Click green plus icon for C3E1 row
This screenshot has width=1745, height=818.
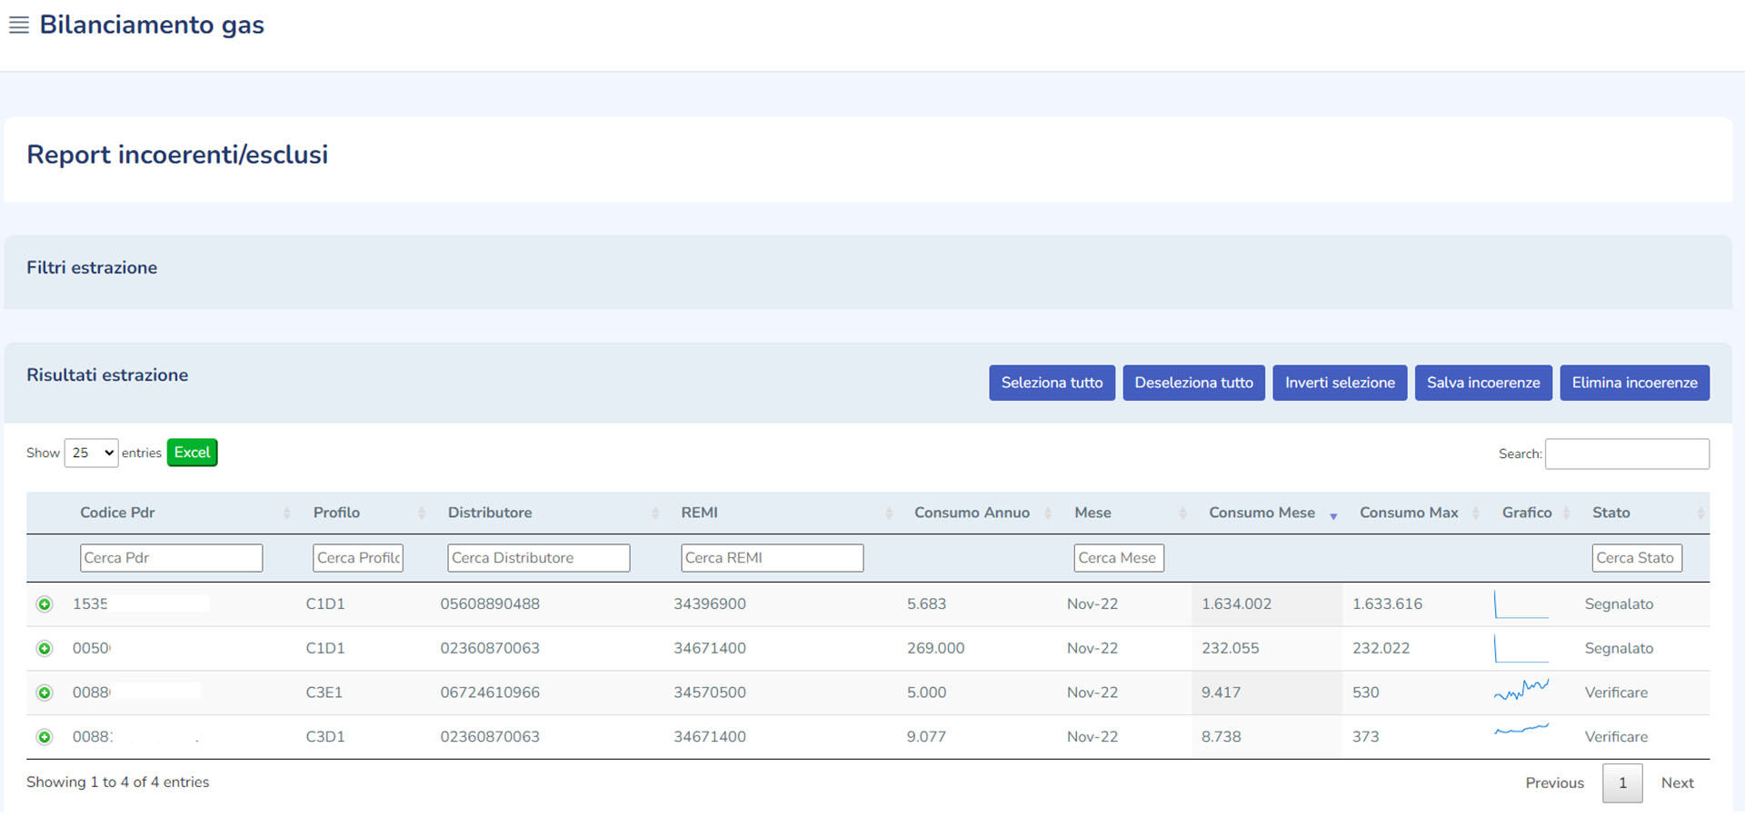click(45, 693)
